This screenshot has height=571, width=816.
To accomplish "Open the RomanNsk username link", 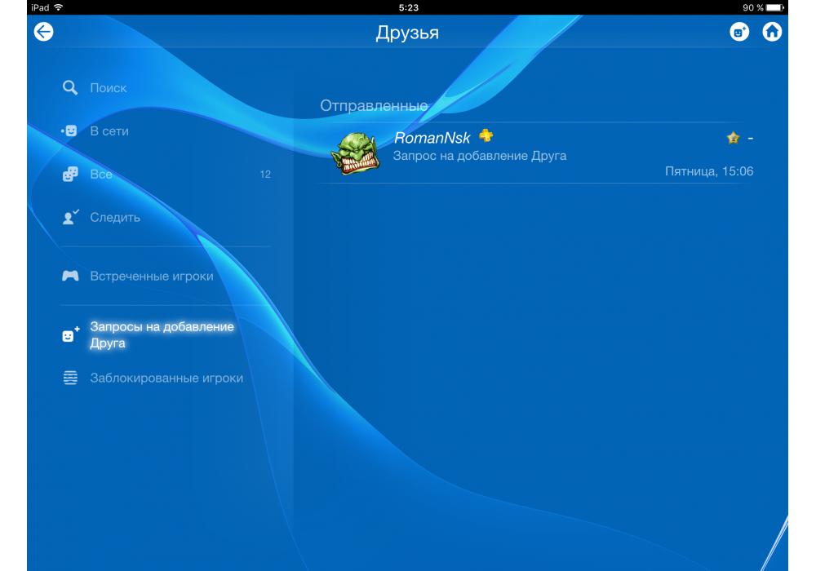I will [x=432, y=138].
